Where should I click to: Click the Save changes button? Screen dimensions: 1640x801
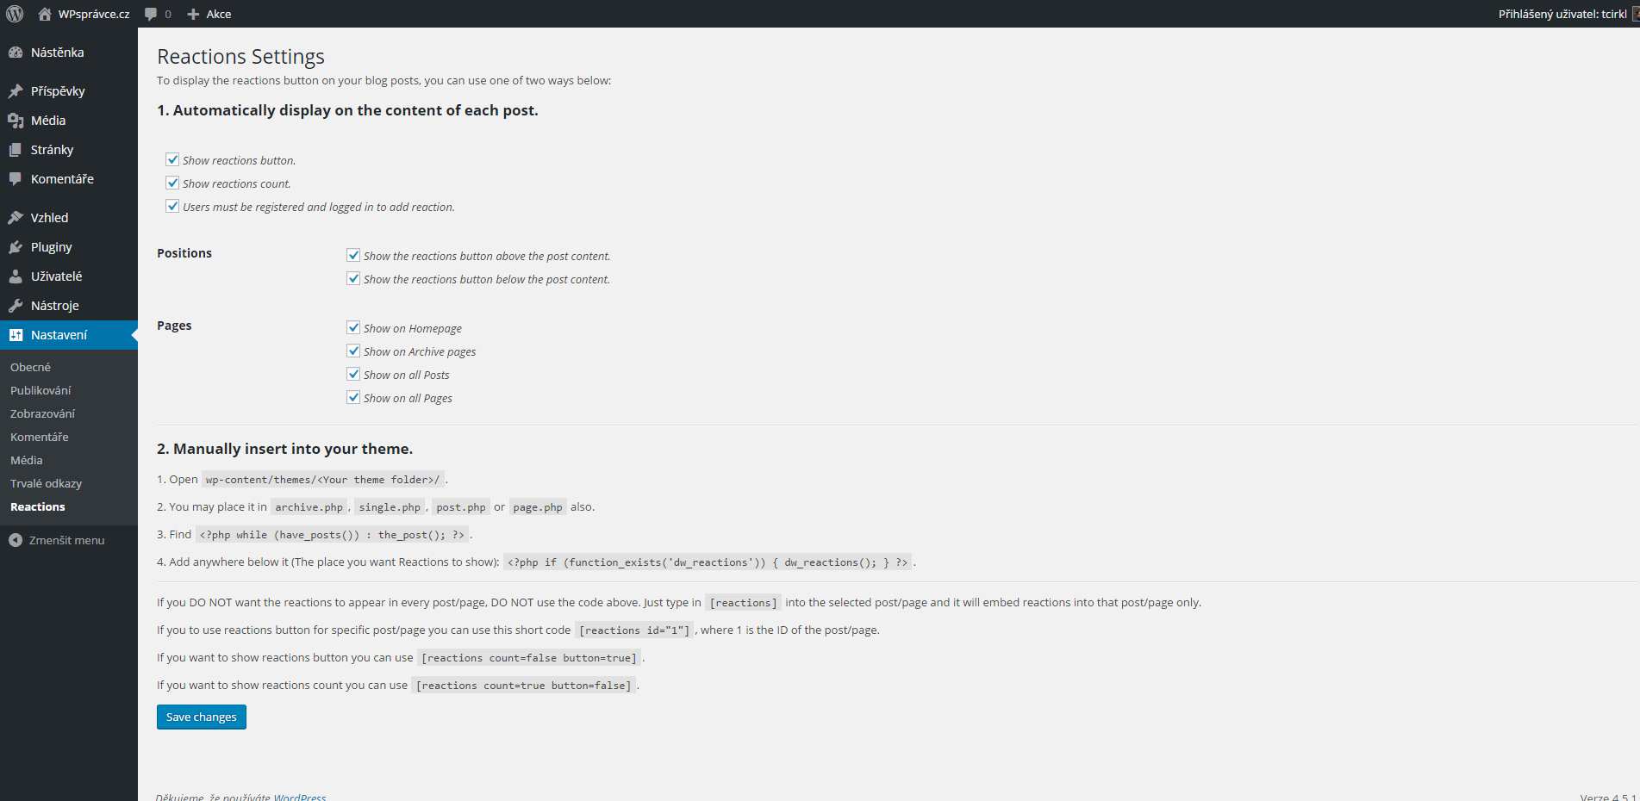pos(202,717)
